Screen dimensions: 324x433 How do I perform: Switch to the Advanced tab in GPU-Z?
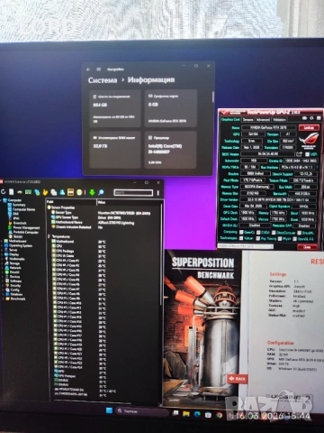pos(263,119)
